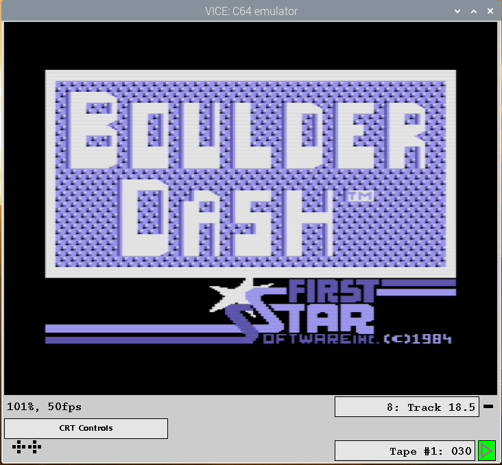Click the VICE: C64 emulator title bar text
The width and height of the screenshot is (502, 465).
tap(251, 11)
